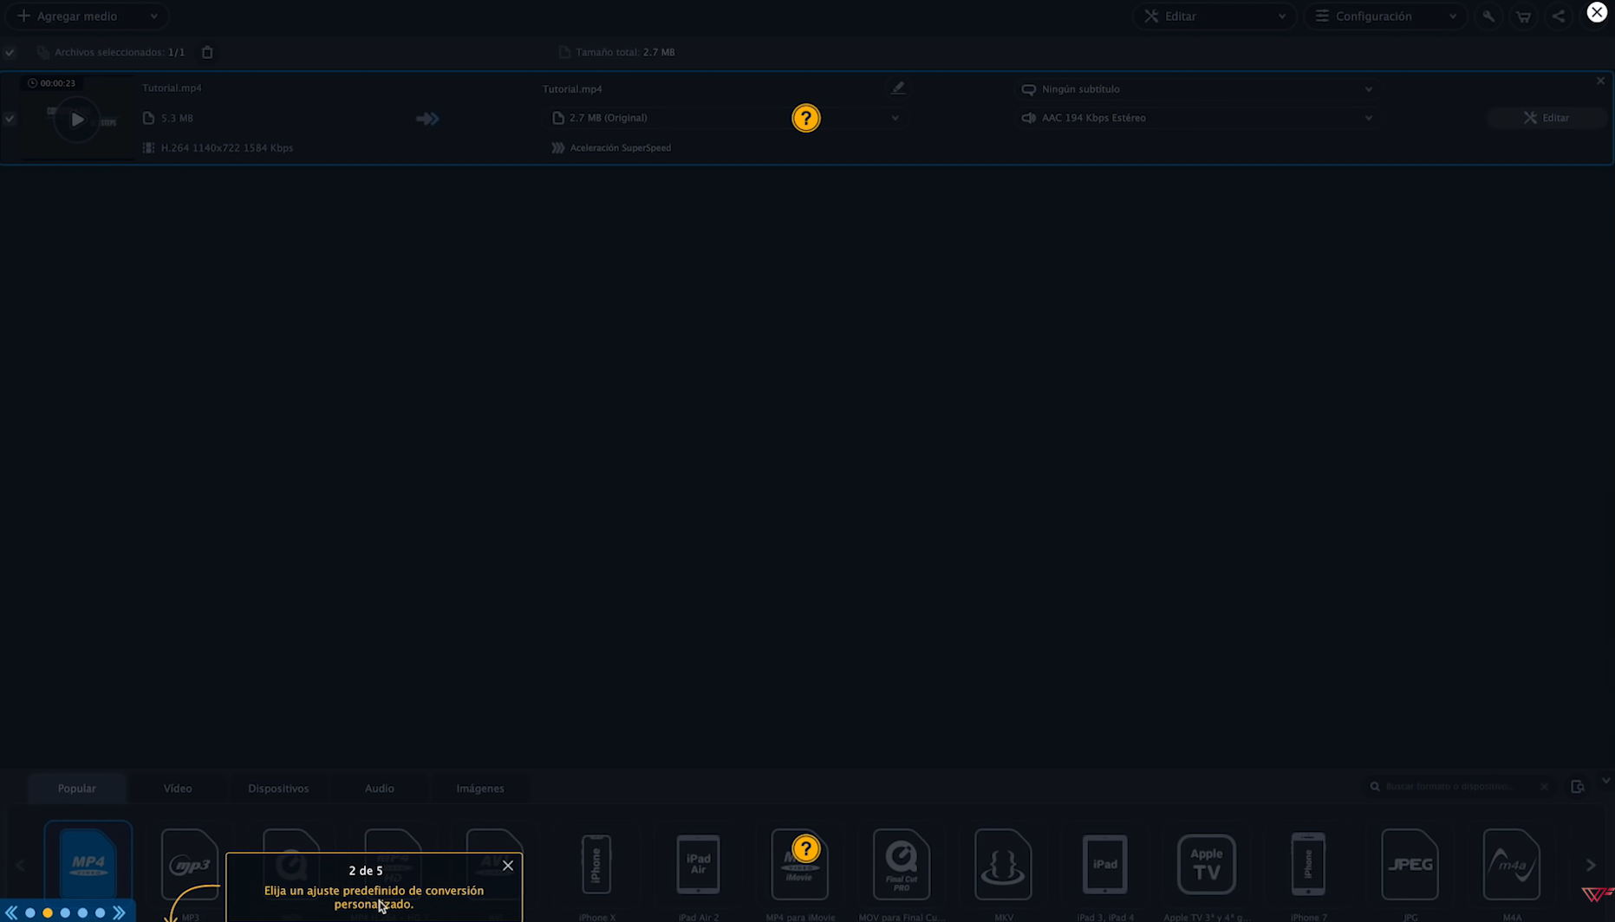Click the detect device icon beside search
1615x922 pixels.
[1577, 787]
